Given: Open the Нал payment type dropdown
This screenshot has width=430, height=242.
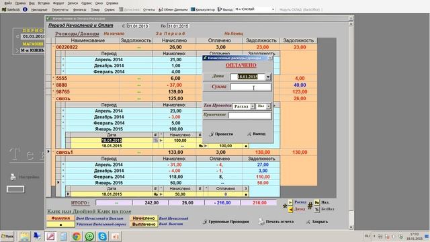Looking at the screenshot, I should click(269, 106).
